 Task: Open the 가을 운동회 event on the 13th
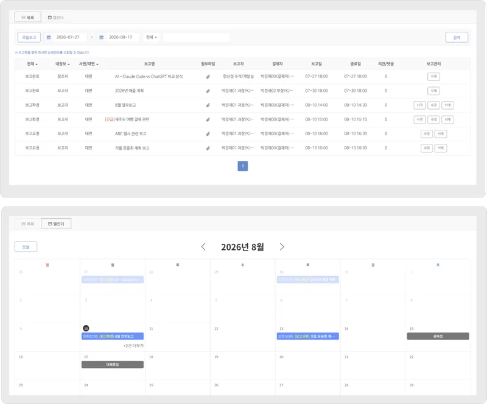tap(308, 336)
